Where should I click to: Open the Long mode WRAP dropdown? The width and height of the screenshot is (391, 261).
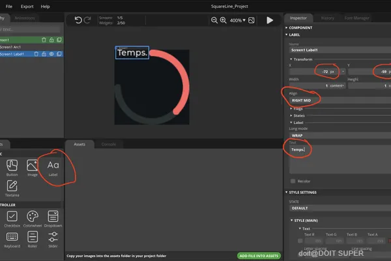[340, 135]
